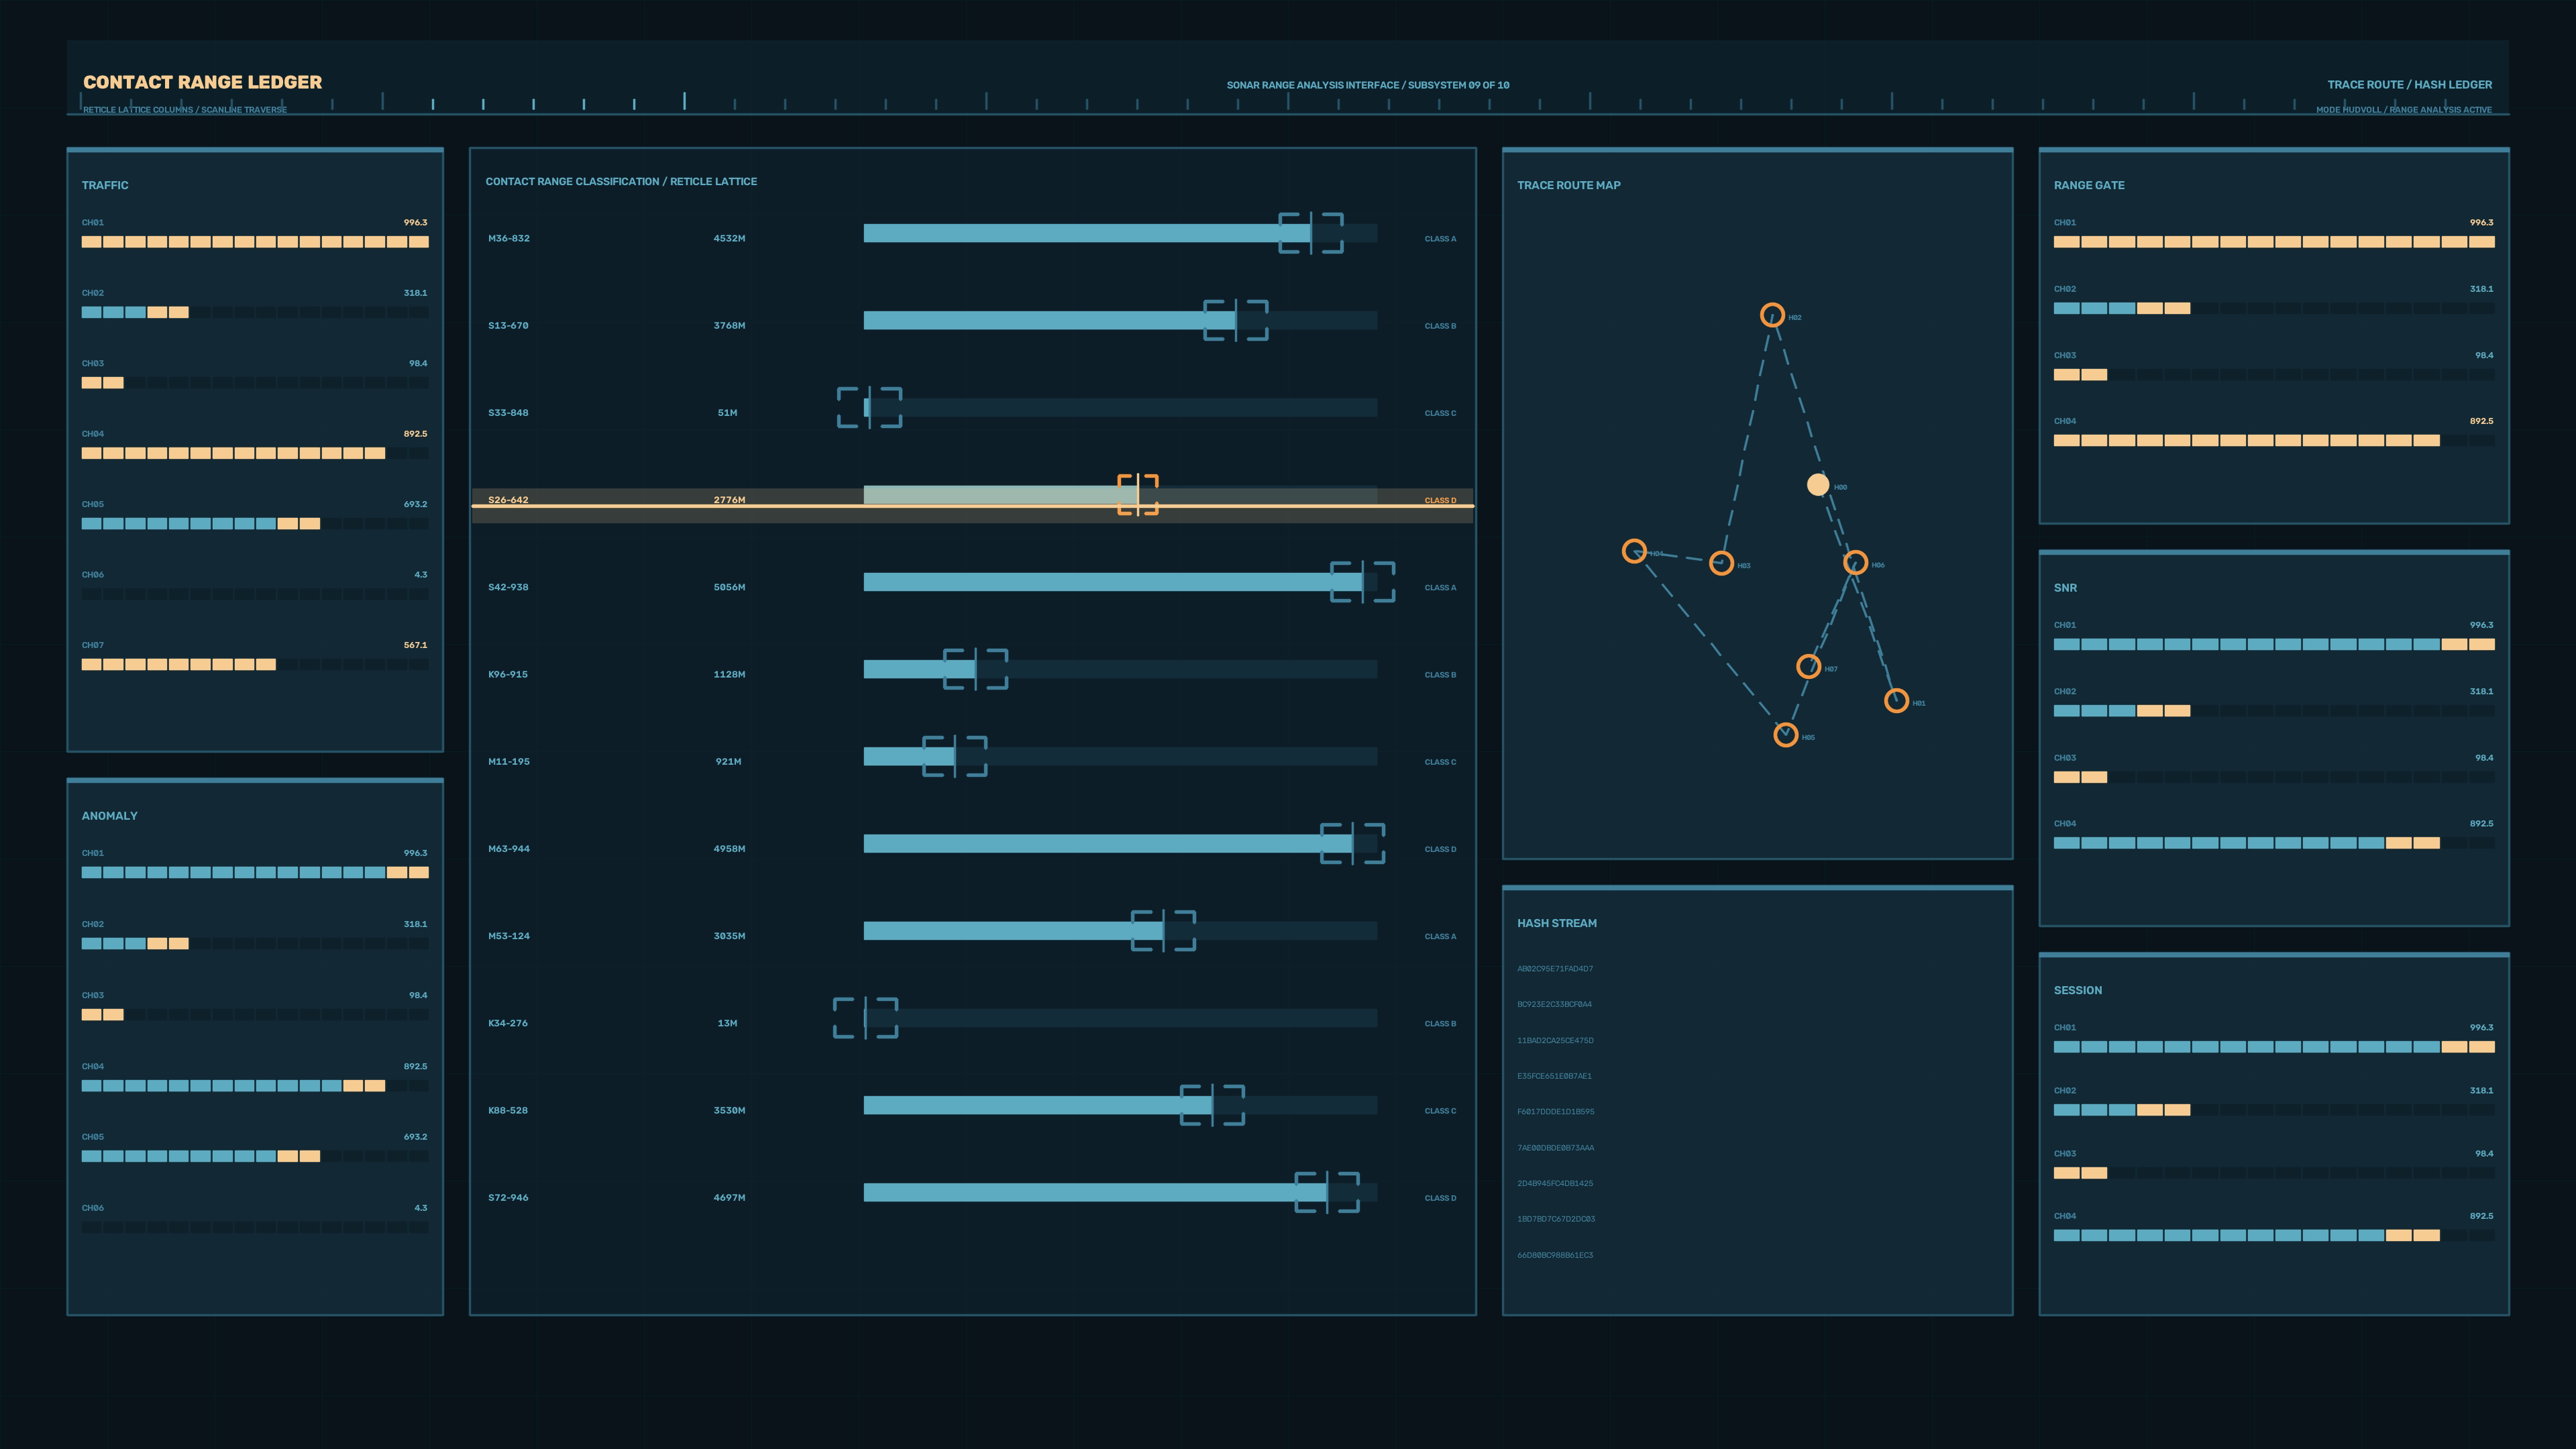
Task: Click the H07 node circle
Action: 1808,667
